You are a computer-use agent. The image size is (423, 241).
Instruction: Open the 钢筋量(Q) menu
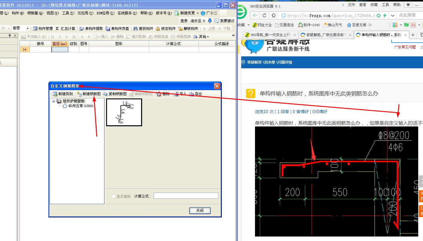[35, 13]
